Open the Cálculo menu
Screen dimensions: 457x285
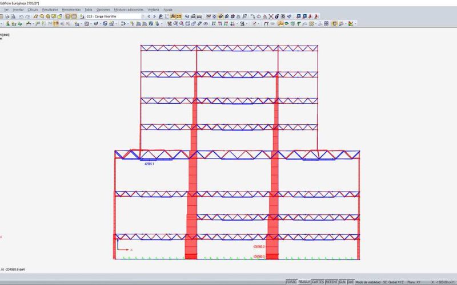pyautogui.click(x=33, y=10)
